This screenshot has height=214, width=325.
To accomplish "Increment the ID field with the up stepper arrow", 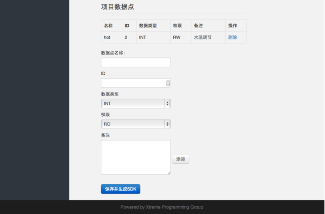I will point(168,82).
